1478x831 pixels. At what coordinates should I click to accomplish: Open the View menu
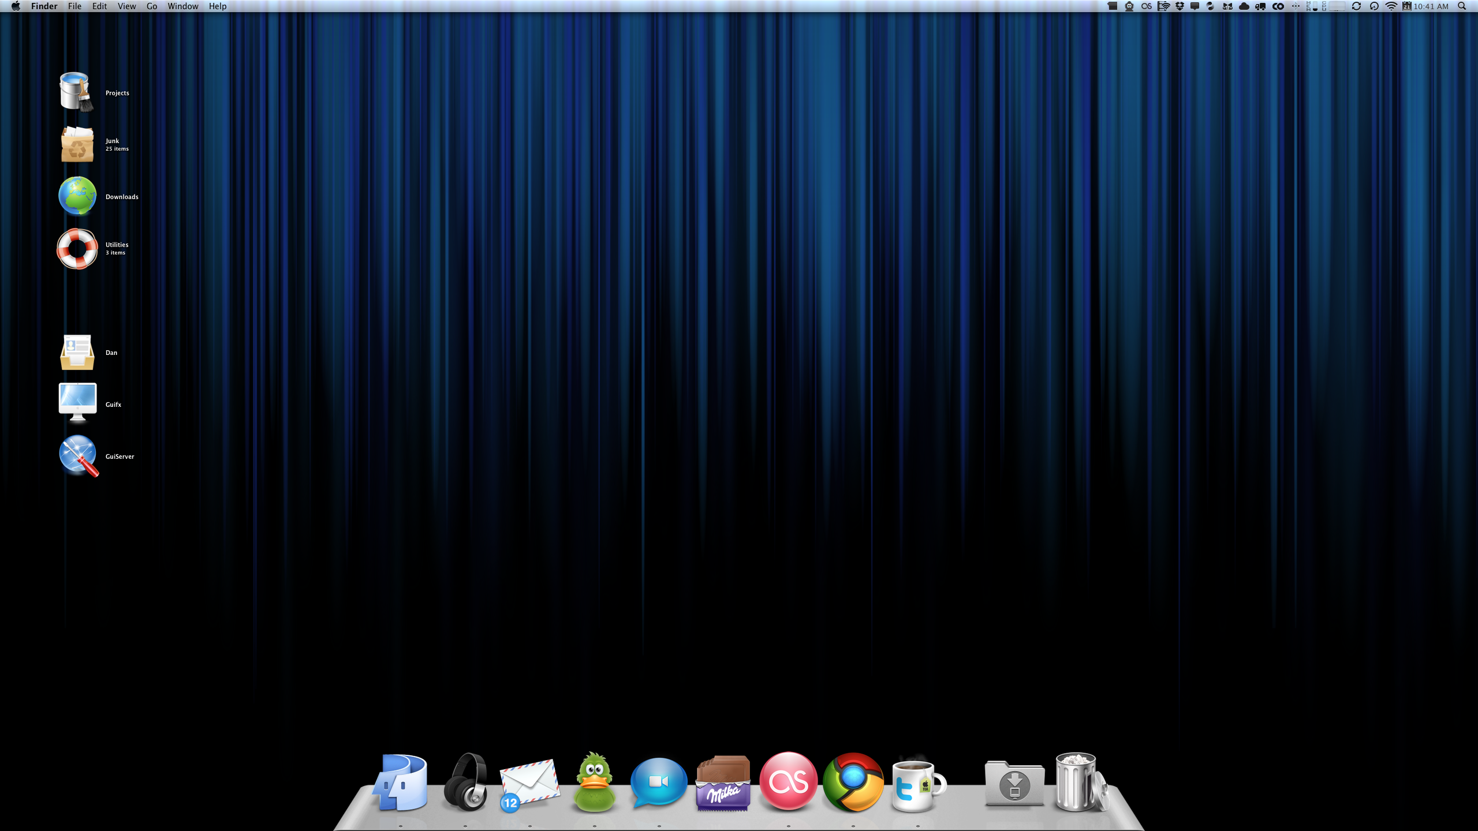coord(126,6)
